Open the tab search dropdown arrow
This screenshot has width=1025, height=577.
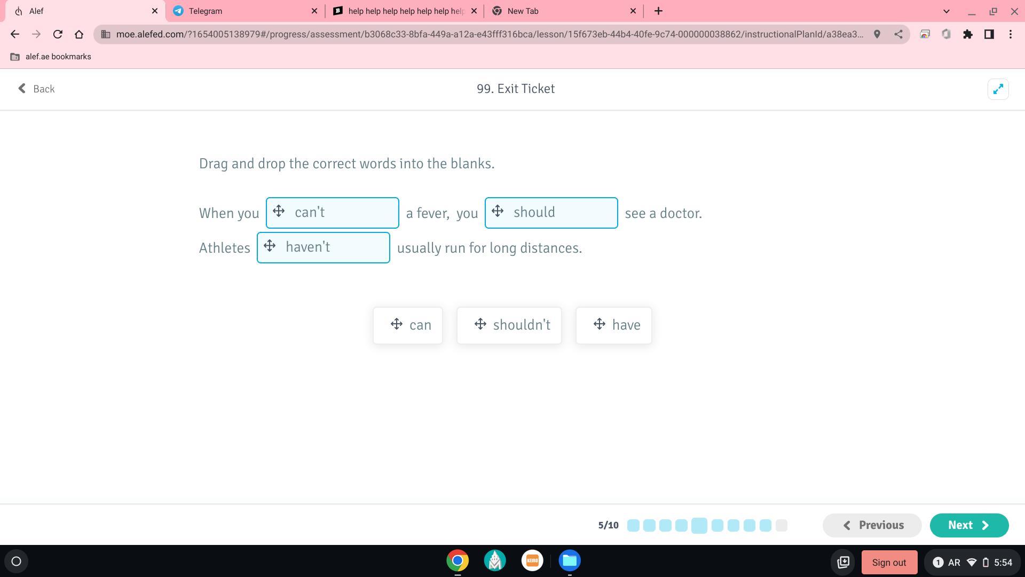(946, 11)
